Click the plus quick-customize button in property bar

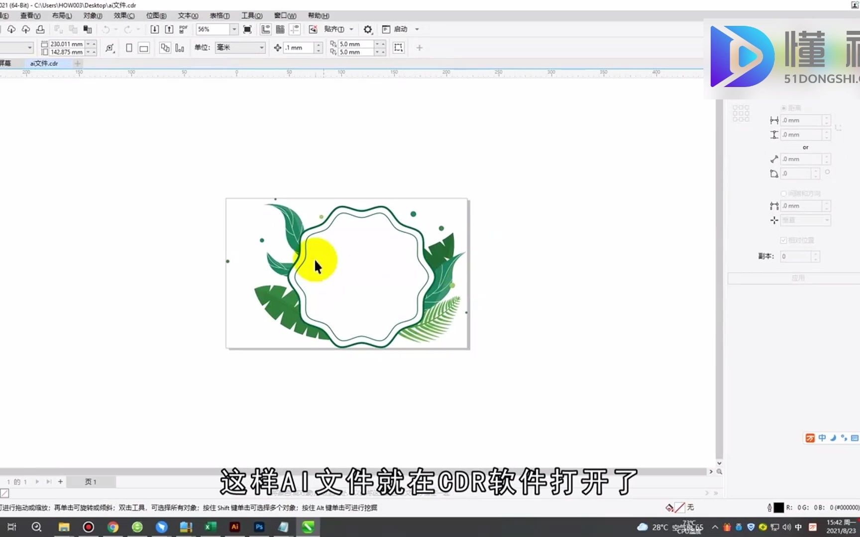[420, 48]
